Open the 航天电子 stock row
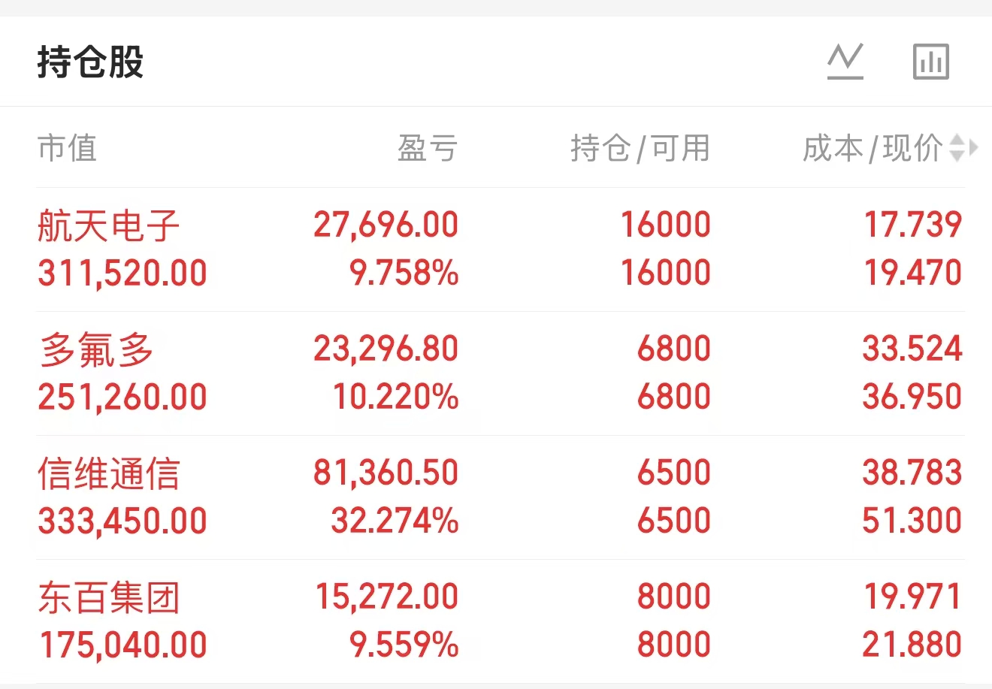992x689 pixels. pyautogui.click(x=109, y=225)
